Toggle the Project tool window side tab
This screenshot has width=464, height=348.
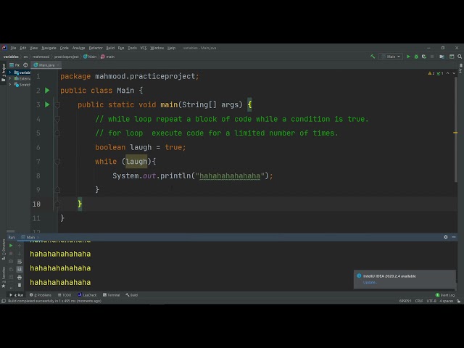tap(3, 72)
